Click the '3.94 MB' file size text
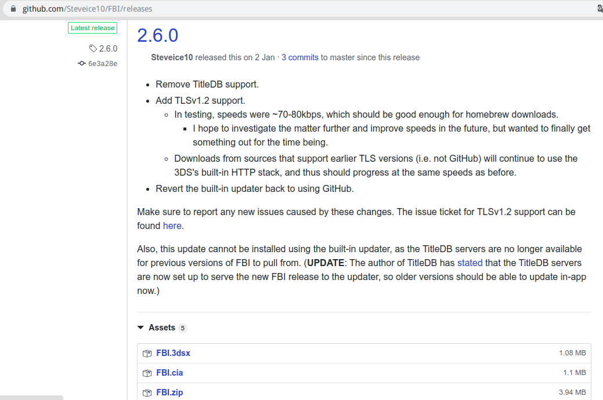Viewport: 603px width, 400px height. pyautogui.click(x=572, y=392)
